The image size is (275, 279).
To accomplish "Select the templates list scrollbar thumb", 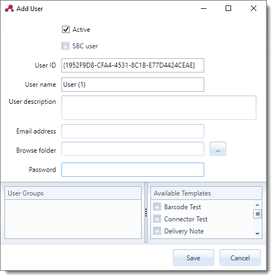I will click(257, 214).
